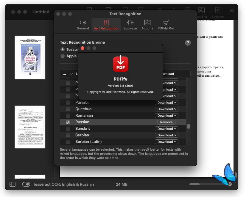The width and height of the screenshot is (246, 197).
Task: Select the Text Recognition preferences tab
Action: (106, 25)
